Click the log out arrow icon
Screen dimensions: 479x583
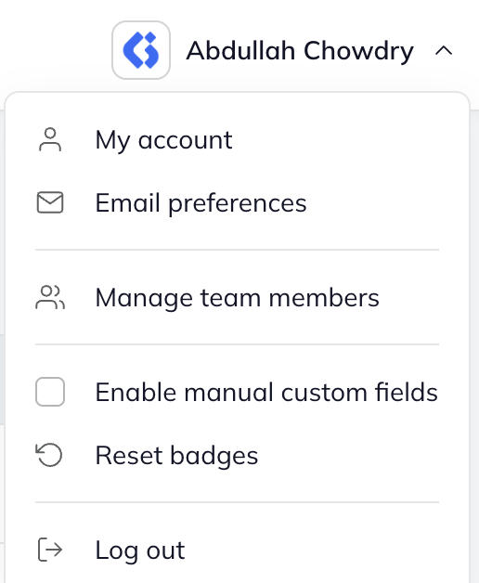[50, 550]
